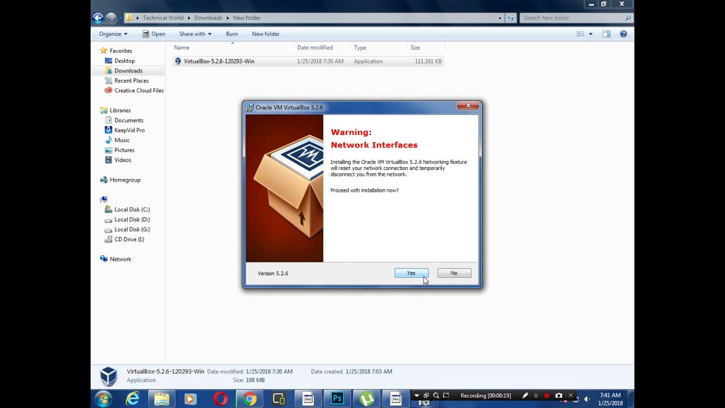Select Downloads in the address path
This screenshot has height=408, width=725.
click(208, 18)
